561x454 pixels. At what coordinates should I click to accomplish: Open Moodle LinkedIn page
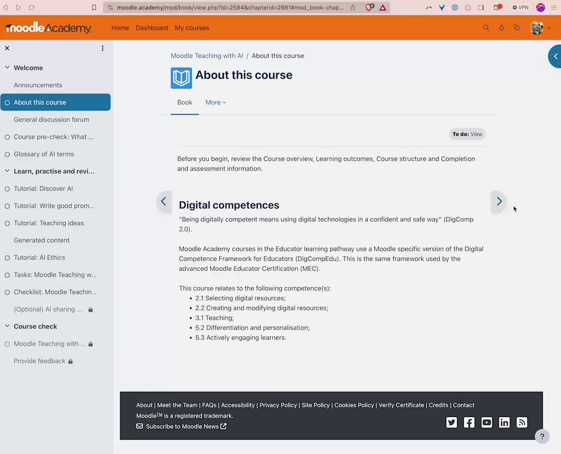click(504, 422)
